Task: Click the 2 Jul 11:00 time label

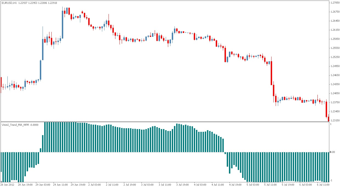Action: click(x=113, y=185)
